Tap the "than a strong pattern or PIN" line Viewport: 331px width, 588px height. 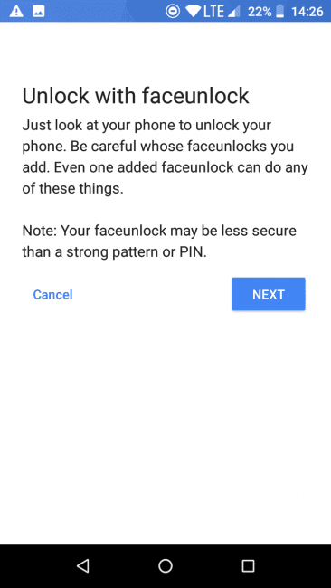click(x=114, y=252)
